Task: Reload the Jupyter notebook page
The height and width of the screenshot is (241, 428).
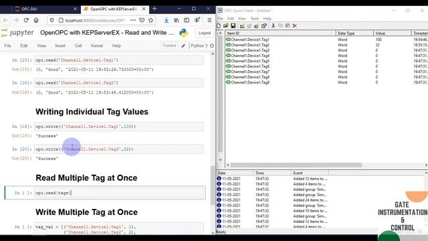Action: tap(26, 20)
